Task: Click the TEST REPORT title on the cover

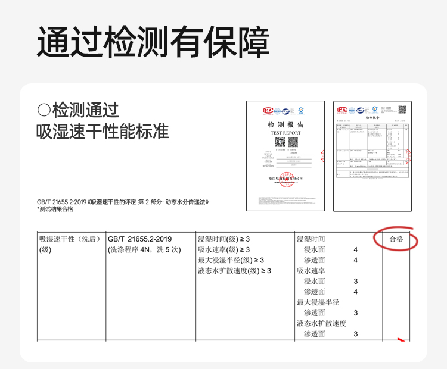Action: tap(285, 133)
